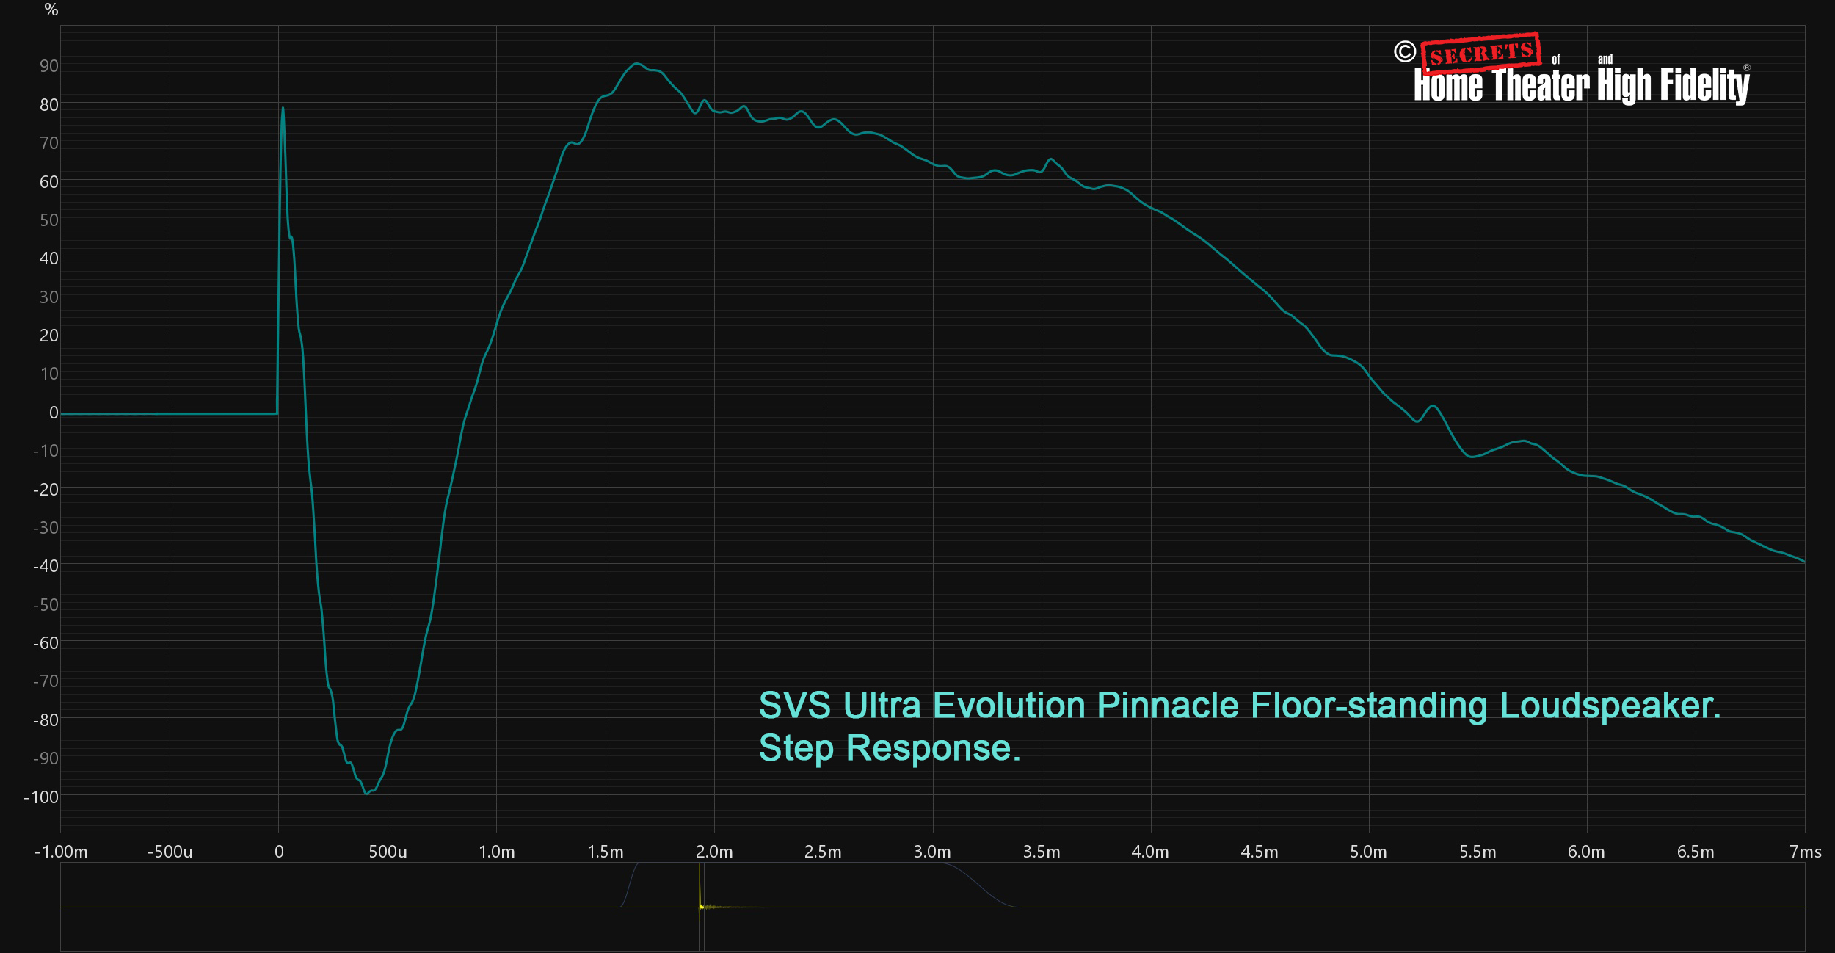
Task: Click the '3.0m' time axis label
Action: [x=932, y=852]
